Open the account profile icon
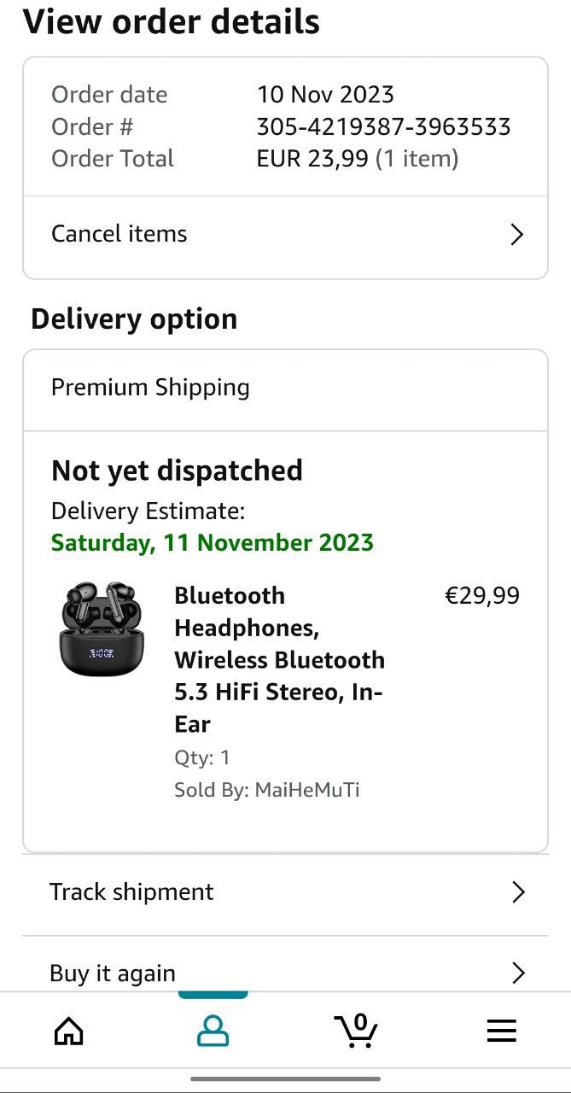Viewport: 571px width, 1093px height. [213, 1032]
